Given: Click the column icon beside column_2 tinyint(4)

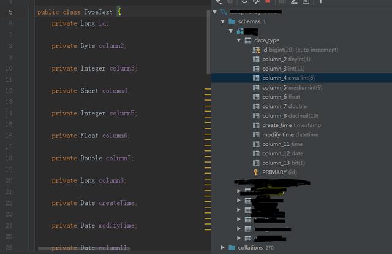Looking at the screenshot, I should pyautogui.click(x=256, y=60).
